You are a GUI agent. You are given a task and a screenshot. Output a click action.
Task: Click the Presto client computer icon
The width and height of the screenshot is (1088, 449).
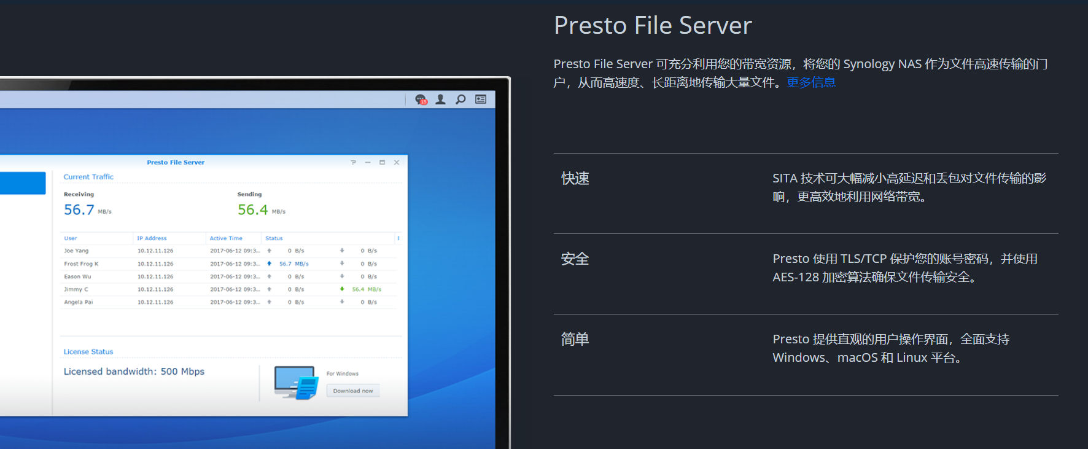pos(296,383)
